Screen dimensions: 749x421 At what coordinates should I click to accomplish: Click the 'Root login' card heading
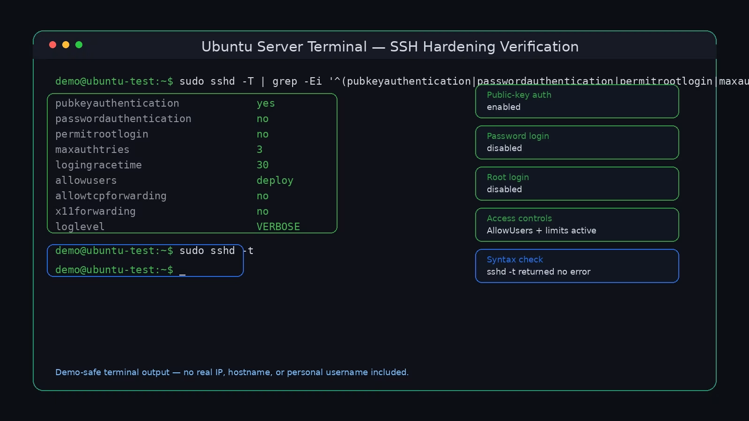508,177
